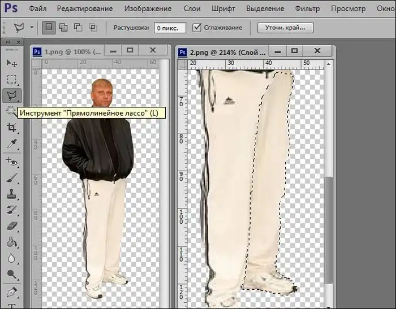Select the Move tool
This screenshot has width=396, height=309.
[11, 63]
